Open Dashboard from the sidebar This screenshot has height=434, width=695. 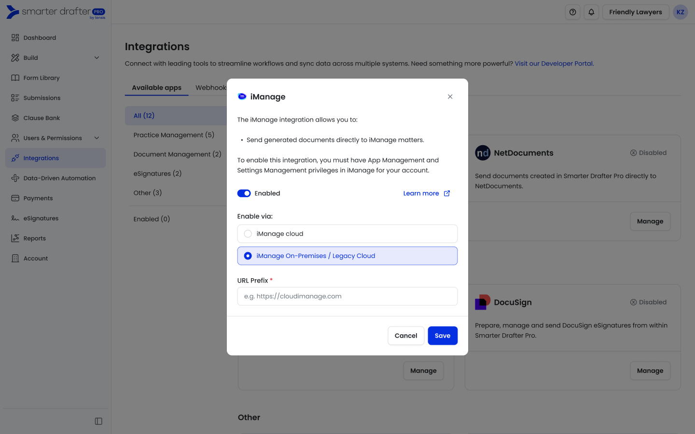coord(40,38)
